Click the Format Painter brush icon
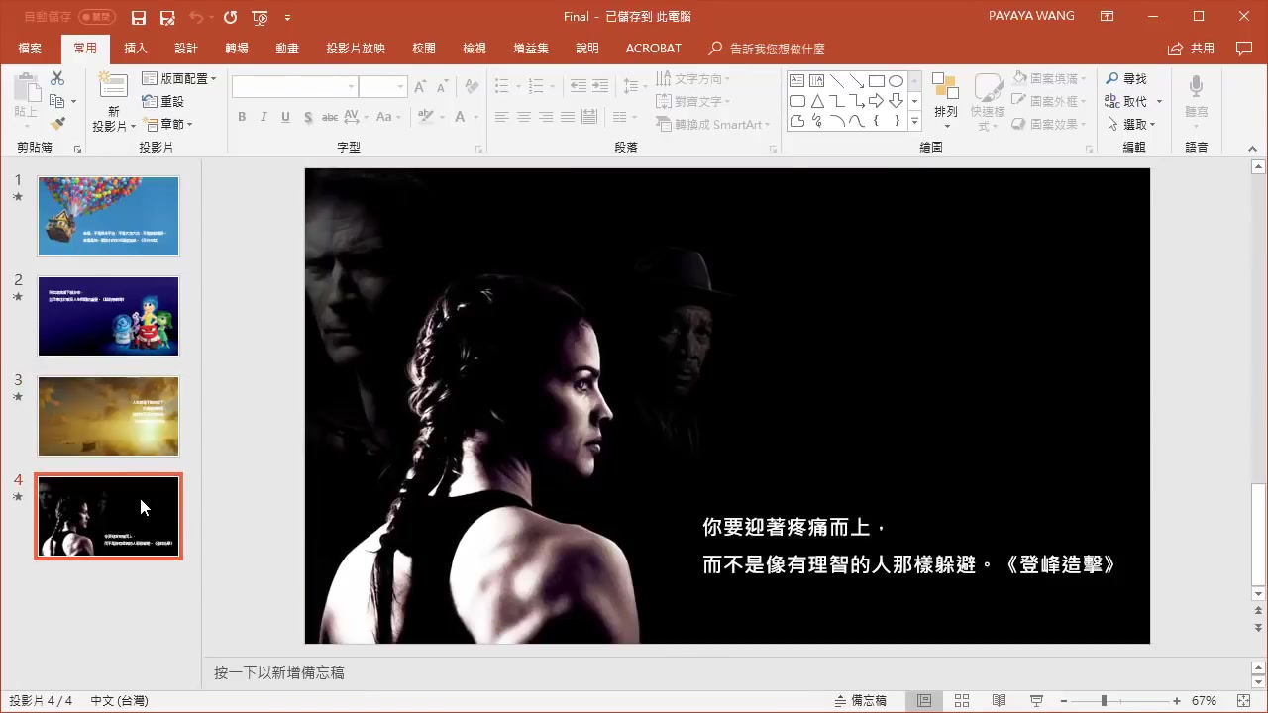 point(57,124)
